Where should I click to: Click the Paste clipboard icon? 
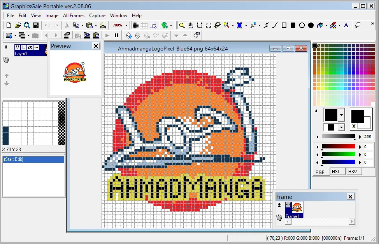coord(89,25)
